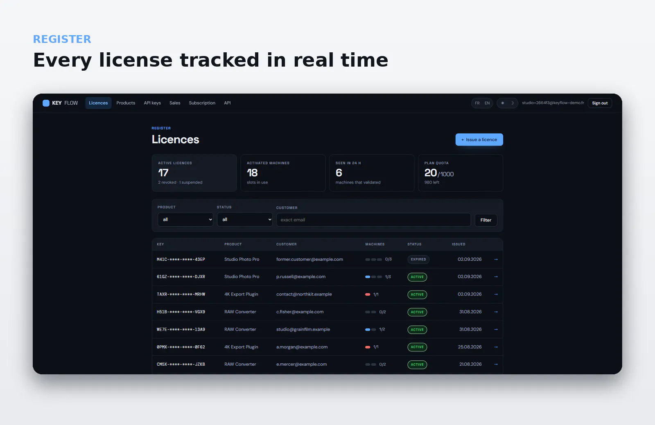655x425 pixels.
Task: Click the customer exact email field
Action: (373, 220)
